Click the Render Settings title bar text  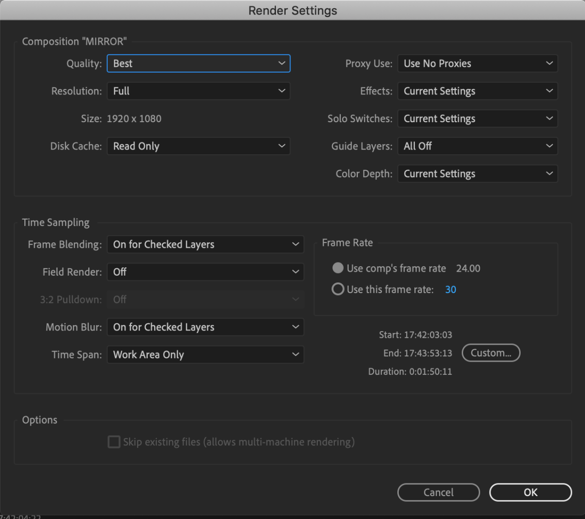292,11
